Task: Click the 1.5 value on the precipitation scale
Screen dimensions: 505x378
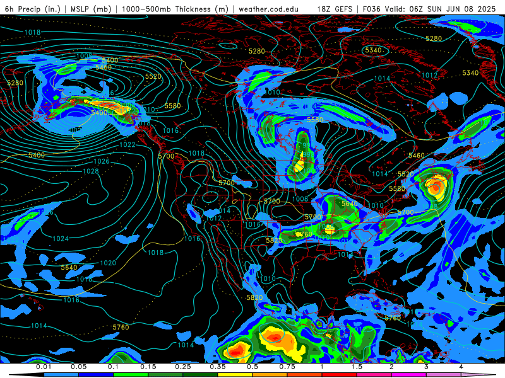Action: (x=357, y=367)
